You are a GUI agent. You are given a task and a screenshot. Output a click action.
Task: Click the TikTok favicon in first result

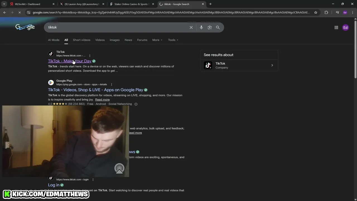(51, 54)
